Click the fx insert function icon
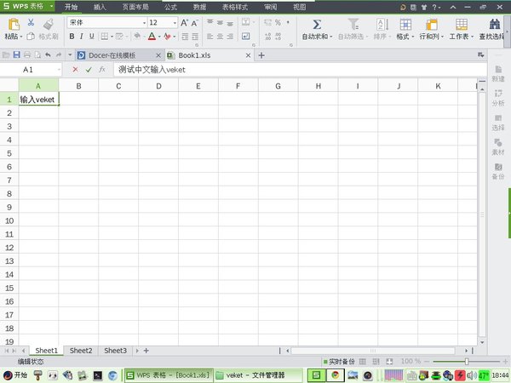Screen dimensions: 511x383 pyautogui.click(x=102, y=70)
